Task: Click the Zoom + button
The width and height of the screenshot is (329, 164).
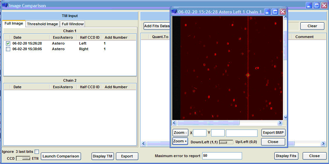Action: (x=180, y=141)
